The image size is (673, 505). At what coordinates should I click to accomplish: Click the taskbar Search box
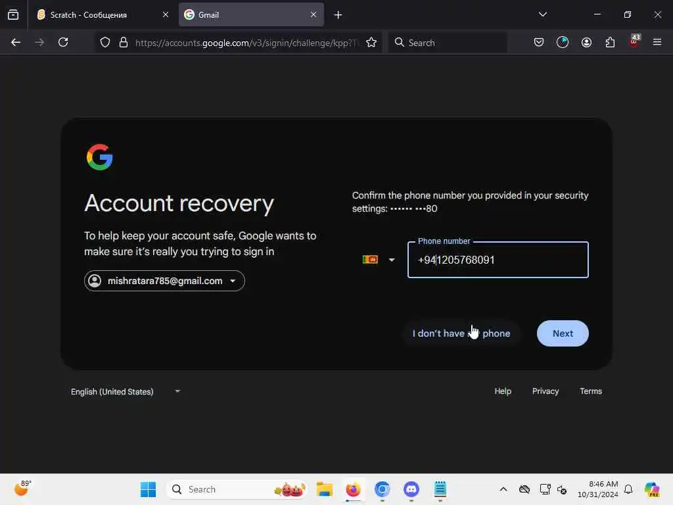pyautogui.click(x=237, y=489)
